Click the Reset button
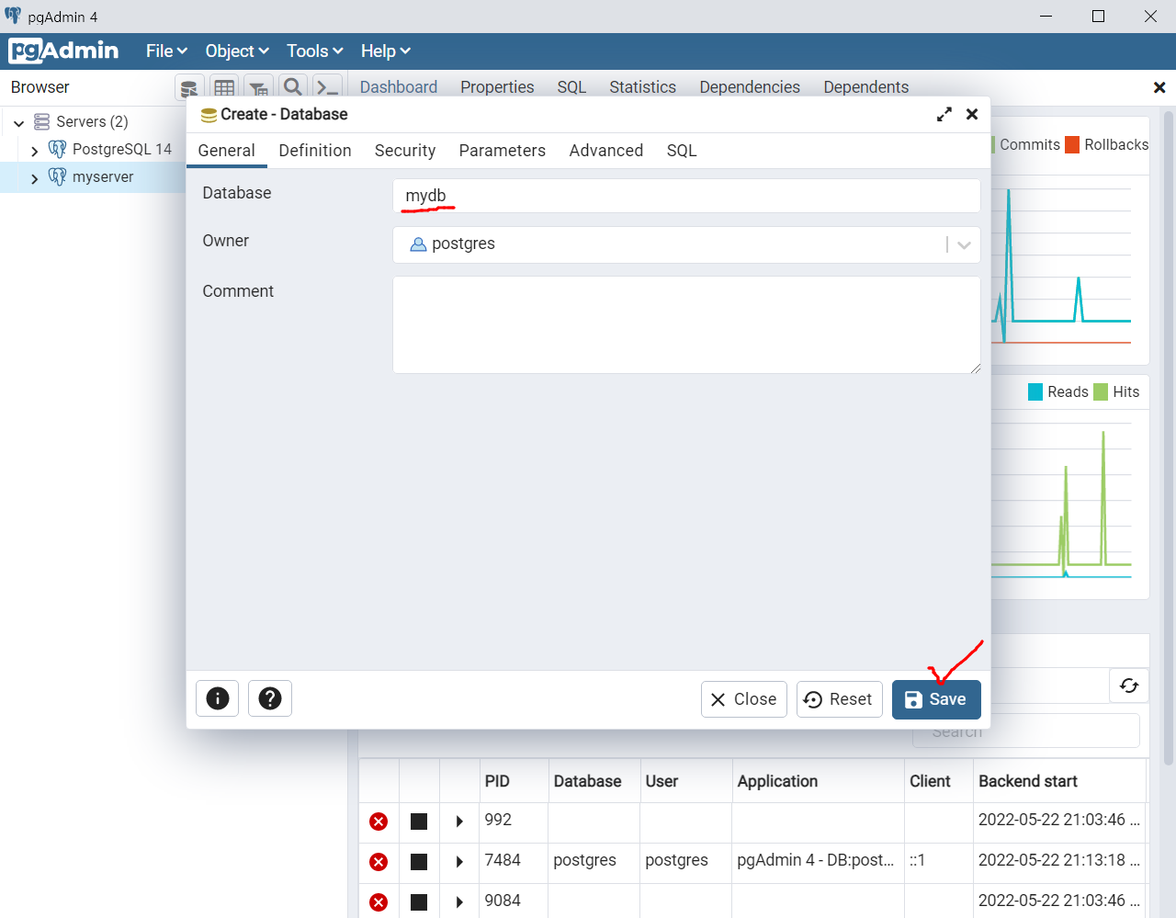 [x=840, y=699]
